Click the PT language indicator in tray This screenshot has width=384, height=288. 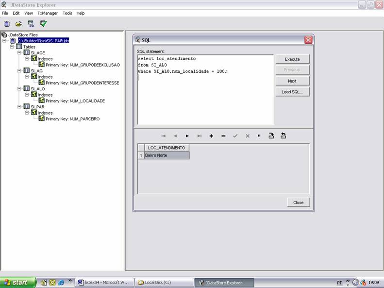(339, 283)
